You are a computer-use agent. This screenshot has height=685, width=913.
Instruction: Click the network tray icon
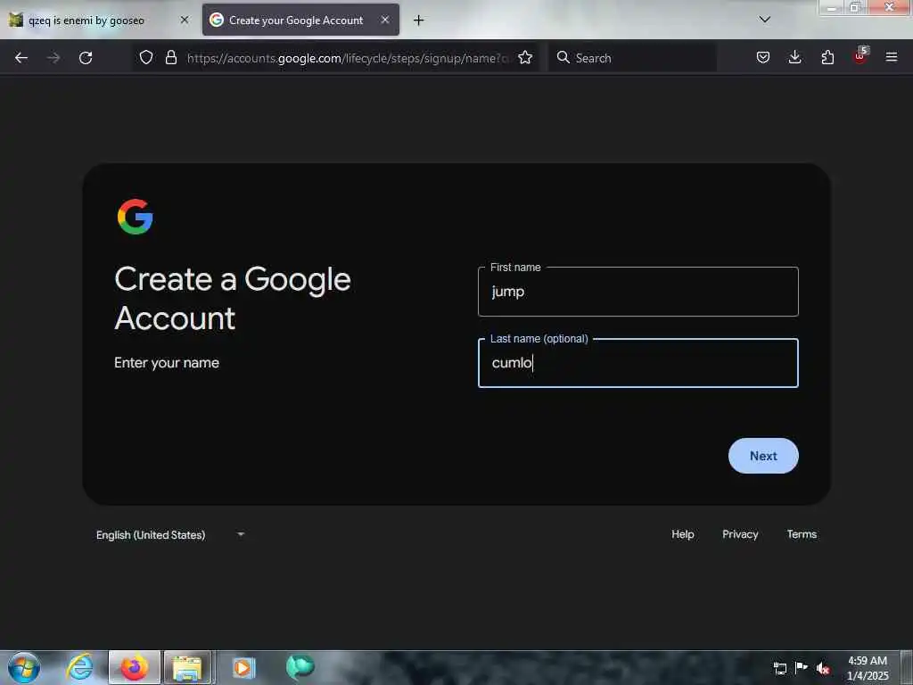tap(779, 668)
